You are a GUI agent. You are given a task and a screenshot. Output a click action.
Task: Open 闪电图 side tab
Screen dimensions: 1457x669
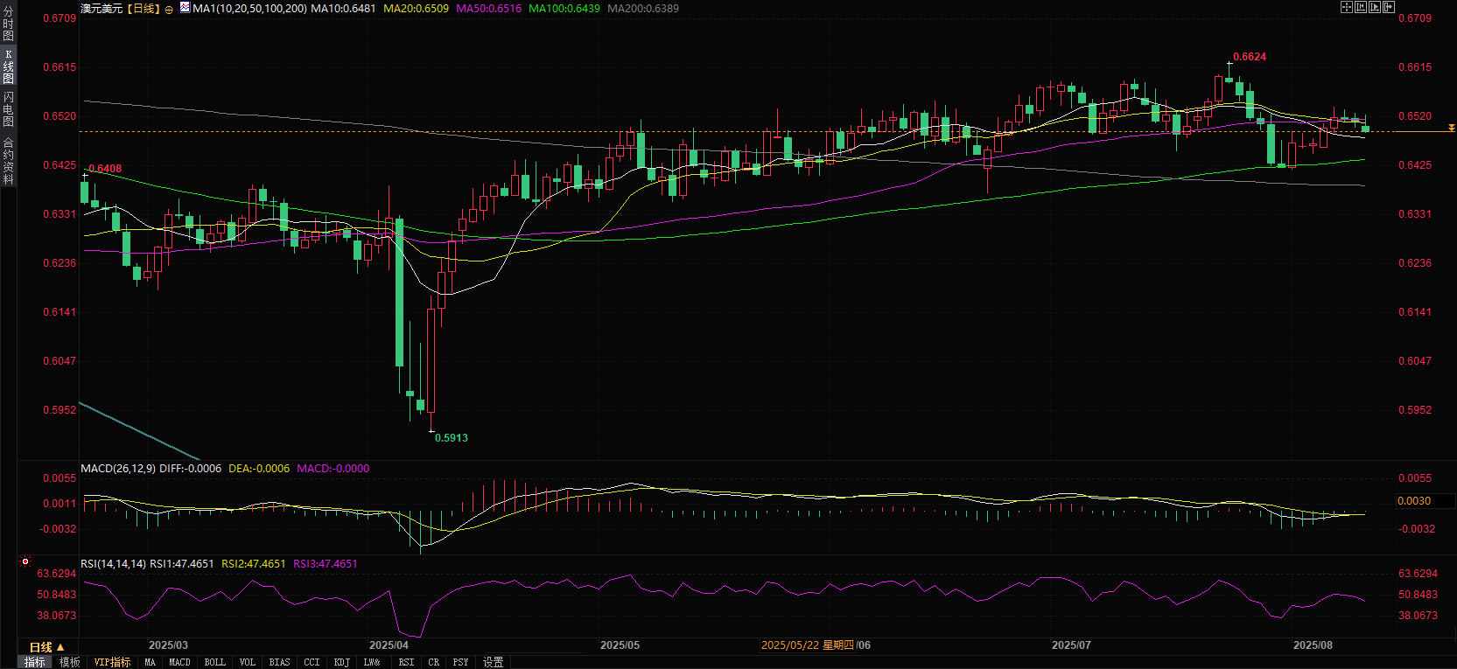8,108
